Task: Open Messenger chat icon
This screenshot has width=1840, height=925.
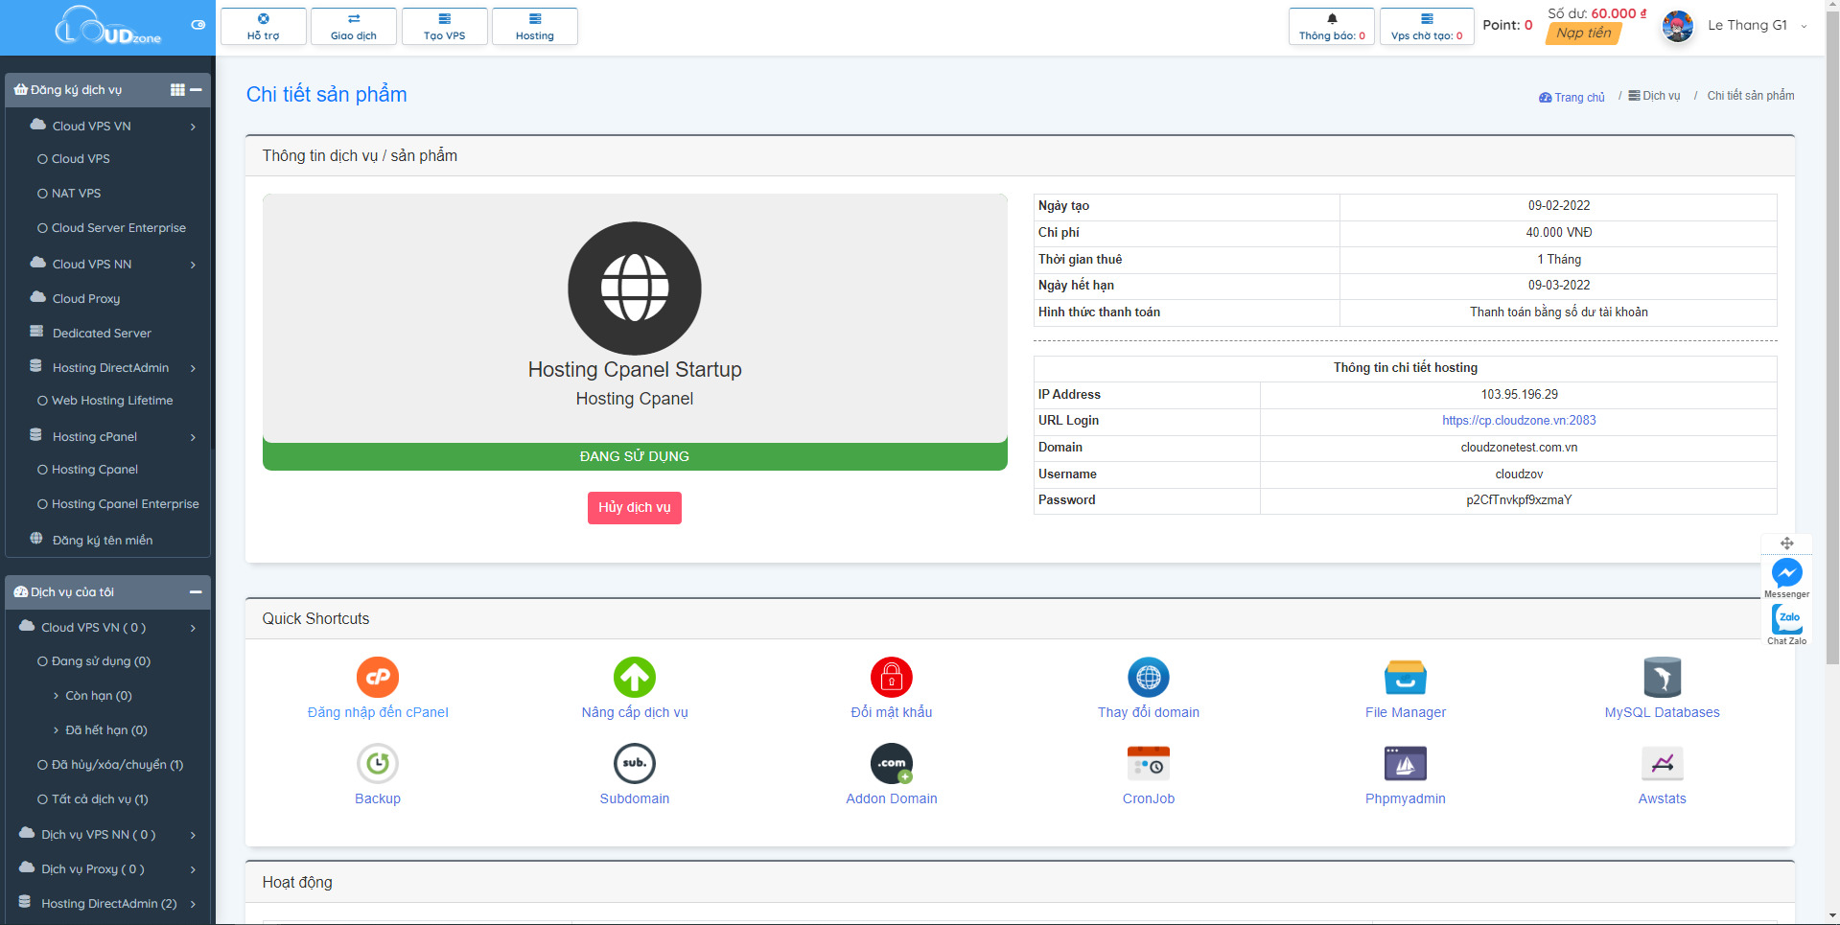Action: pos(1786,573)
